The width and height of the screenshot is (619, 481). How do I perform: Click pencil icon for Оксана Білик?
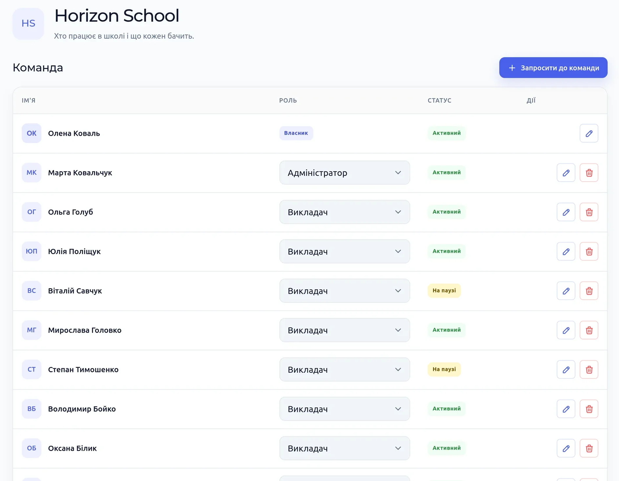click(566, 448)
